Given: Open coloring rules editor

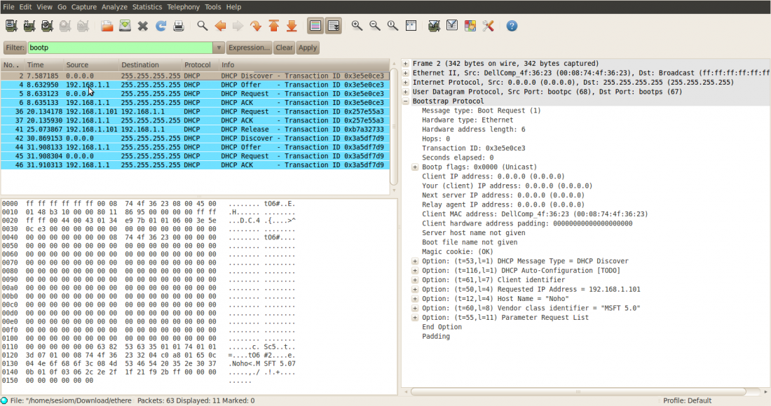Looking at the screenshot, I should [470, 26].
